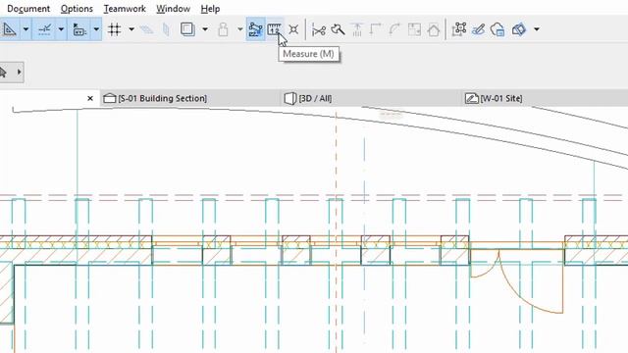Image resolution: width=628 pixels, height=353 pixels.
Task: Click the Intersect crossing-lines icon next to Measure
Action: click(293, 29)
